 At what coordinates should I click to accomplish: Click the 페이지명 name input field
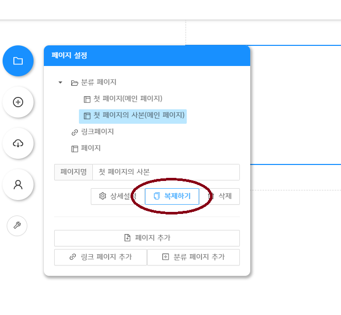click(x=166, y=172)
